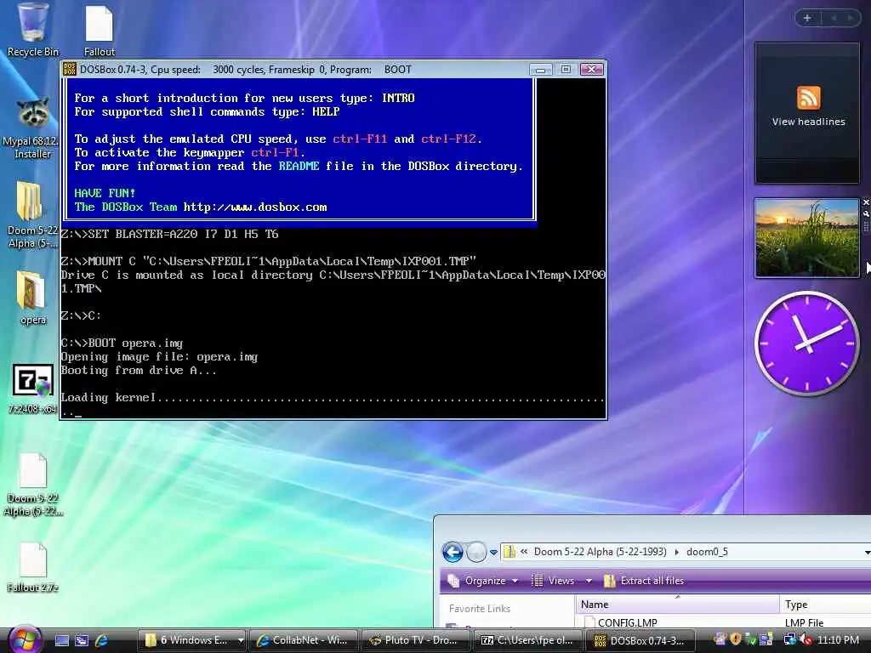Viewport: 871px width, 653px height.
Task: Click Extract all files in Explorer toolbar
Action: click(644, 581)
